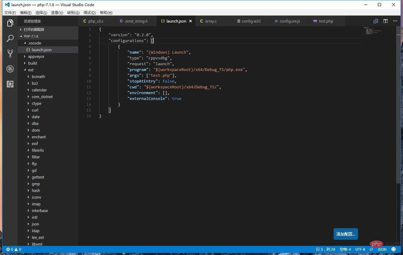Open the Search view icon

[x=10, y=38]
